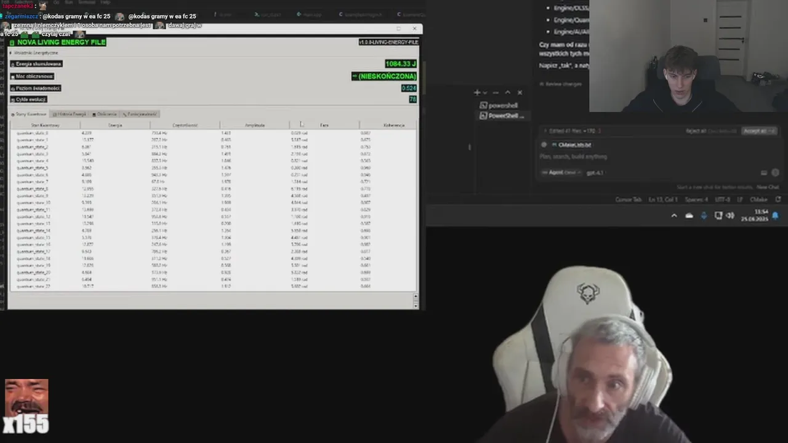Image resolution: width=788 pixels, height=443 pixels.
Task: Click the volume speaker icon in tray
Action: (730, 215)
